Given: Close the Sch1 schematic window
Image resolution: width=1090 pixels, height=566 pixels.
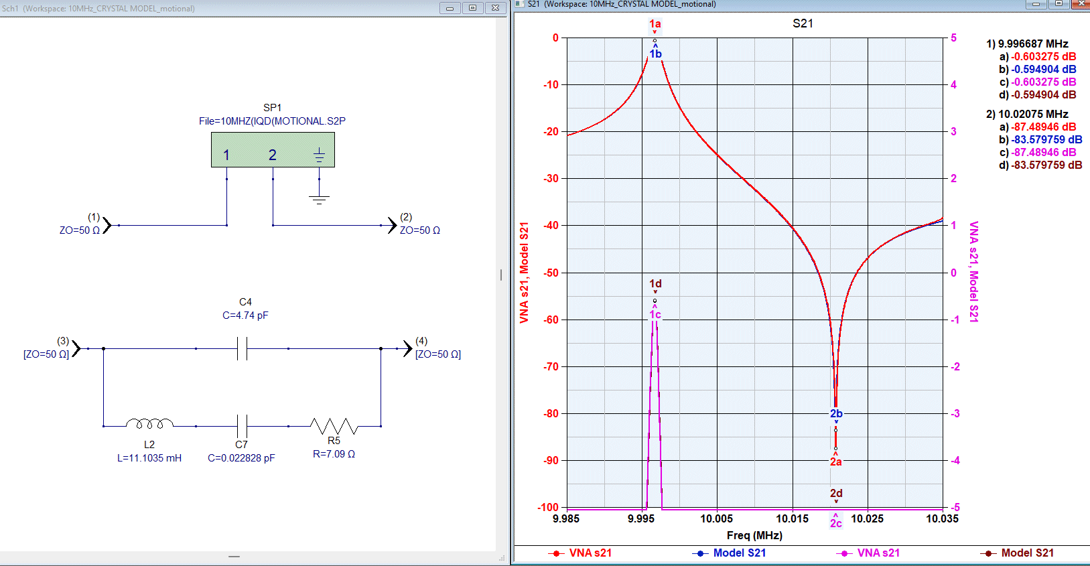Looking at the screenshot, I should [x=495, y=8].
